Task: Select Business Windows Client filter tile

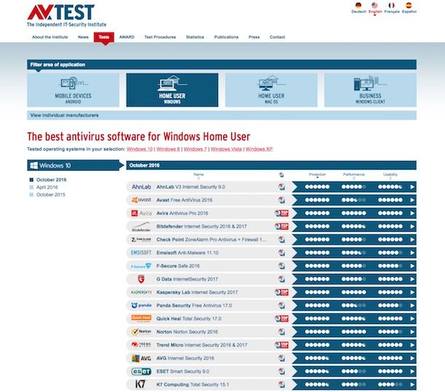Action: 371,90
